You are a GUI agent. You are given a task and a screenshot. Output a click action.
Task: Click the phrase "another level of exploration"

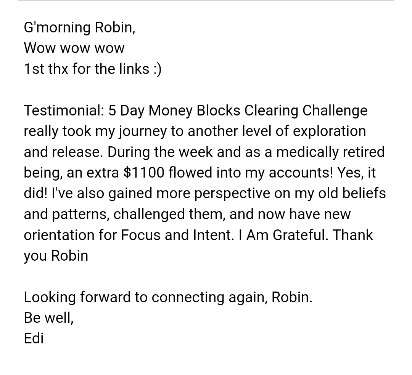(277, 131)
